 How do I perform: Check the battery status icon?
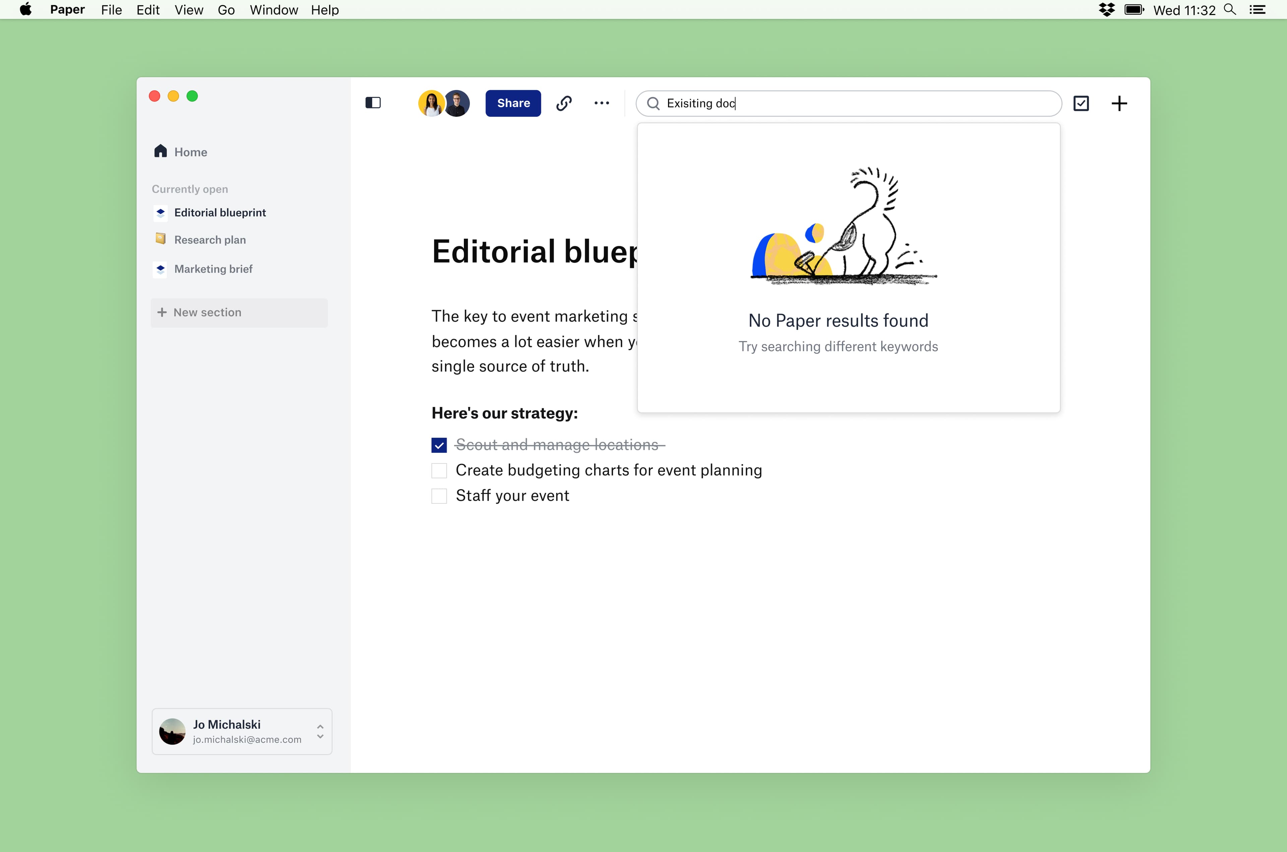(1134, 10)
